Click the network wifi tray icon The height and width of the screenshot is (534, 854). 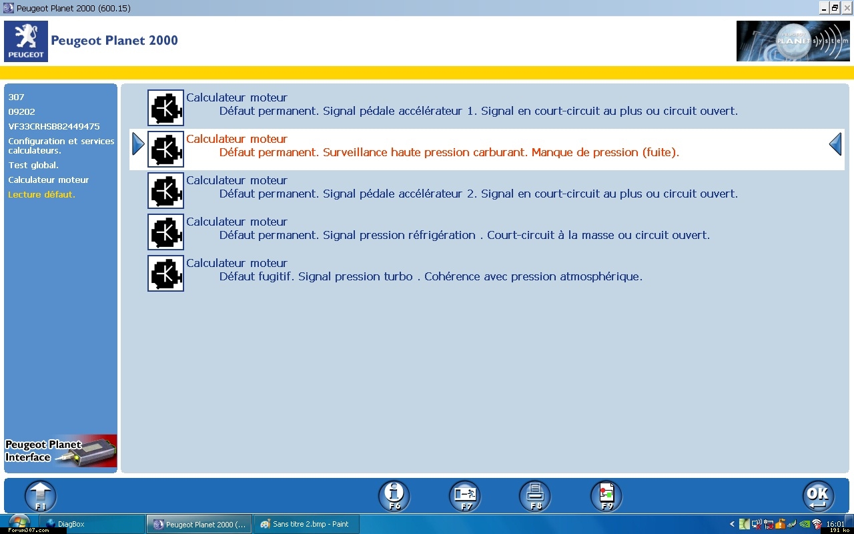[816, 524]
